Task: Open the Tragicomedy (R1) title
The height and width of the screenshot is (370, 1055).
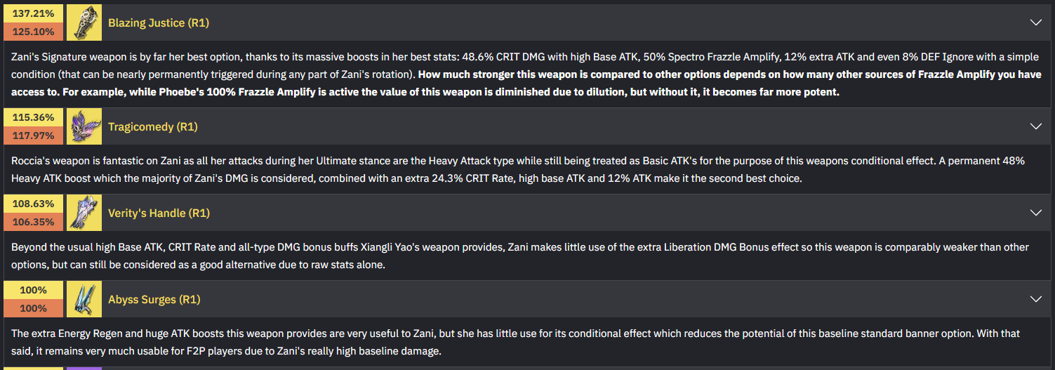Action: point(153,126)
